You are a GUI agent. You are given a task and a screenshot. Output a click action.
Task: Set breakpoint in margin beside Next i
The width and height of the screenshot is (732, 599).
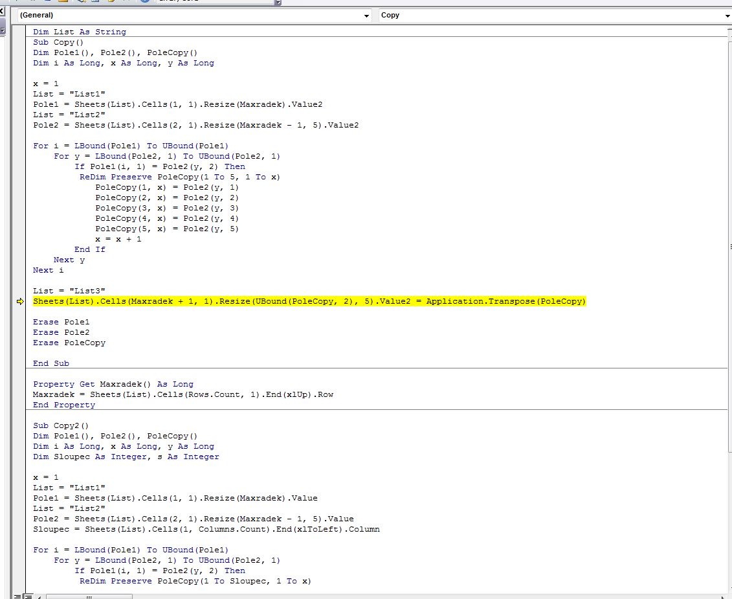[19, 270]
